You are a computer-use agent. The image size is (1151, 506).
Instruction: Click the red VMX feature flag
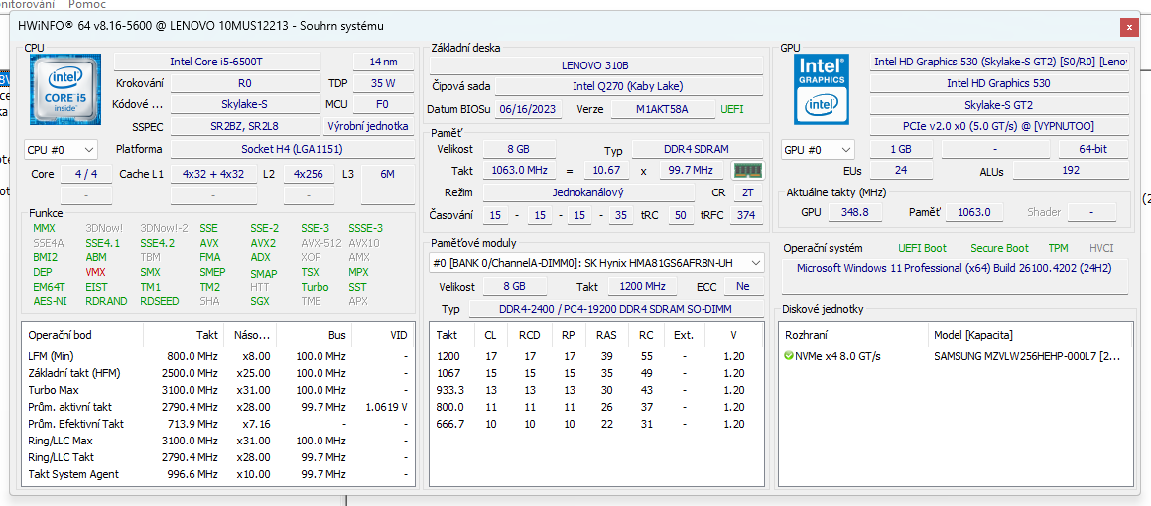pyautogui.click(x=96, y=272)
